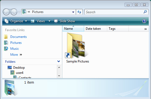Click the shortcut arrow overlay on Sample Pictures
This screenshot has width=151, height=99.
pos(68,55)
